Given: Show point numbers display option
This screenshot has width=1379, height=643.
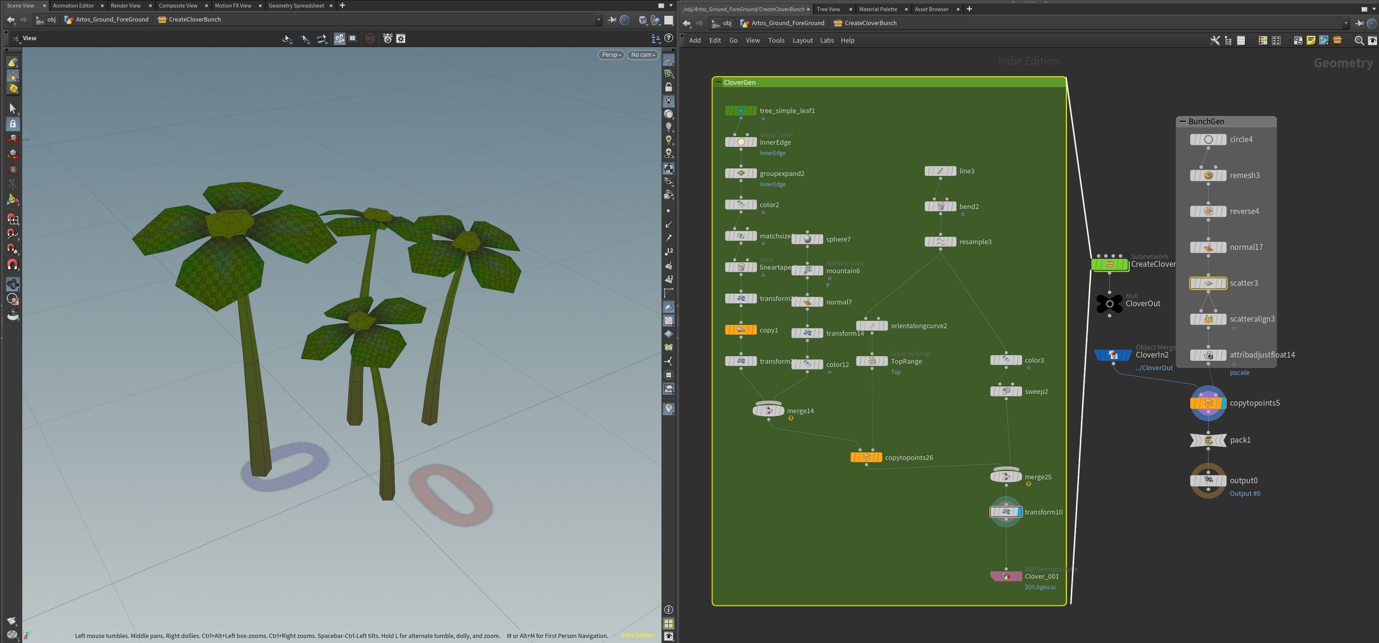Looking at the screenshot, I should coord(669,251).
